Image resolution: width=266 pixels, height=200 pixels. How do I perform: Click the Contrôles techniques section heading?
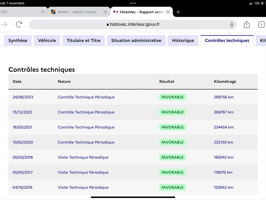click(x=42, y=70)
